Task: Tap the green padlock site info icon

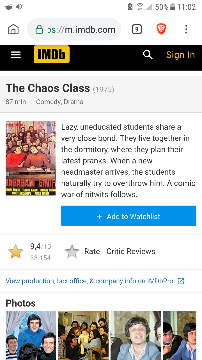Action: (39, 30)
